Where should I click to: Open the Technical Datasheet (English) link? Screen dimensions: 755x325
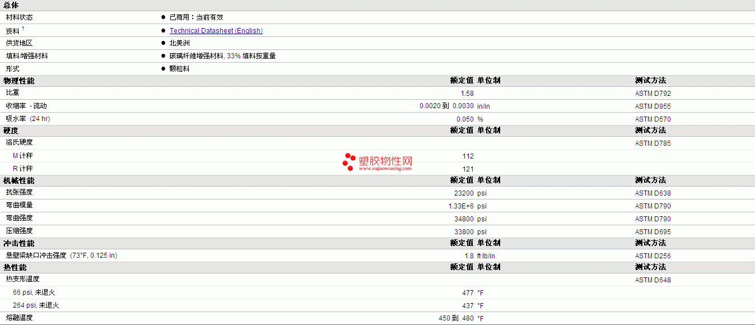pyautogui.click(x=216, y=31)
